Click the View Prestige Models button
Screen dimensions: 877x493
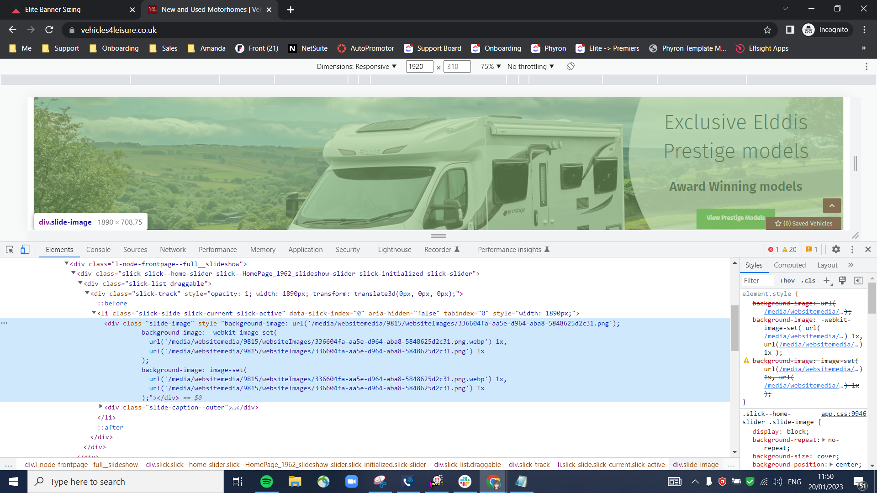(735, 218)
